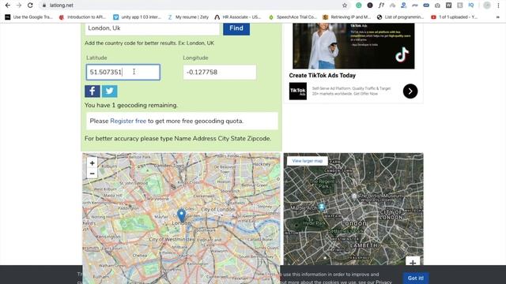Open '1 of 1 uploaded - Y...' bookmark
Image resolution: width=506 pixels, height=284 pixels.
(x=454, y=17)
